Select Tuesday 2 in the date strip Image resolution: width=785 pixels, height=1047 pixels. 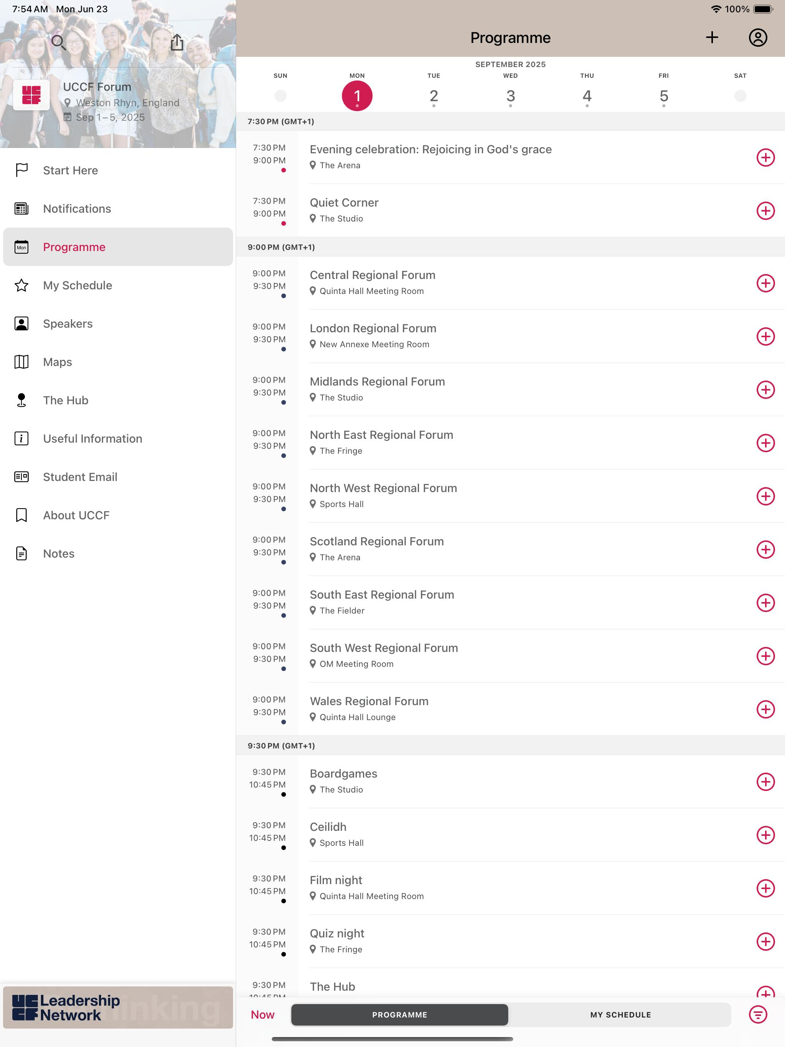[x=433, y=96]
